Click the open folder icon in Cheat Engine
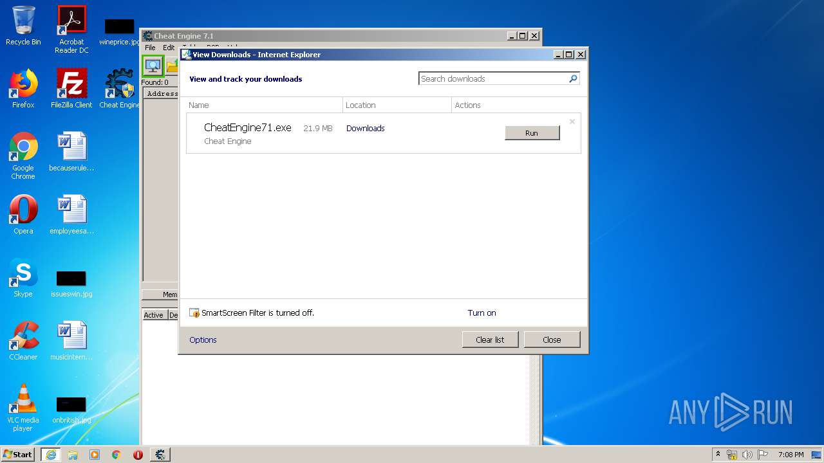Image resolution: width=824 pixels, height=463 pixels. (172, 66)
